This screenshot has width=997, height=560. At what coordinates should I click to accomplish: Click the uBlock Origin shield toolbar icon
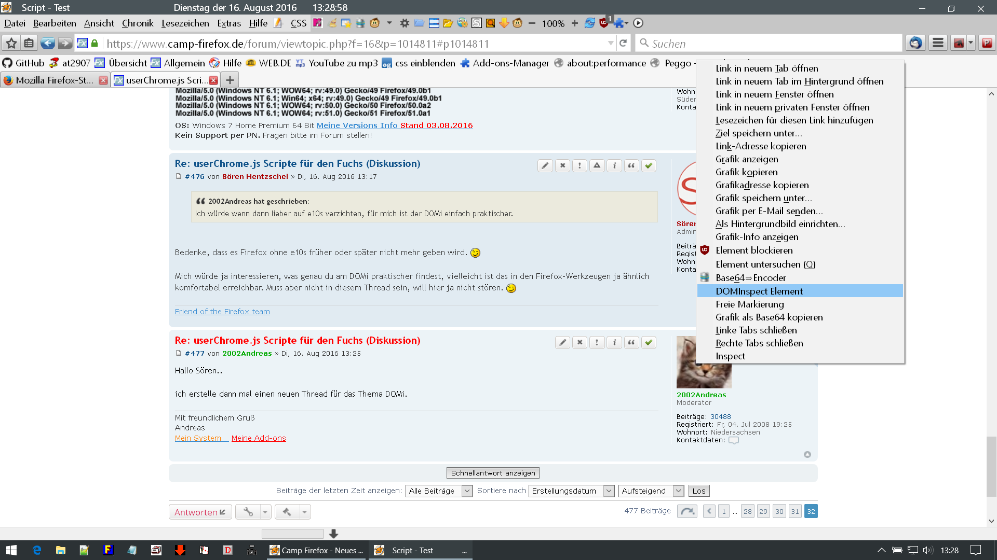(603, 23)
